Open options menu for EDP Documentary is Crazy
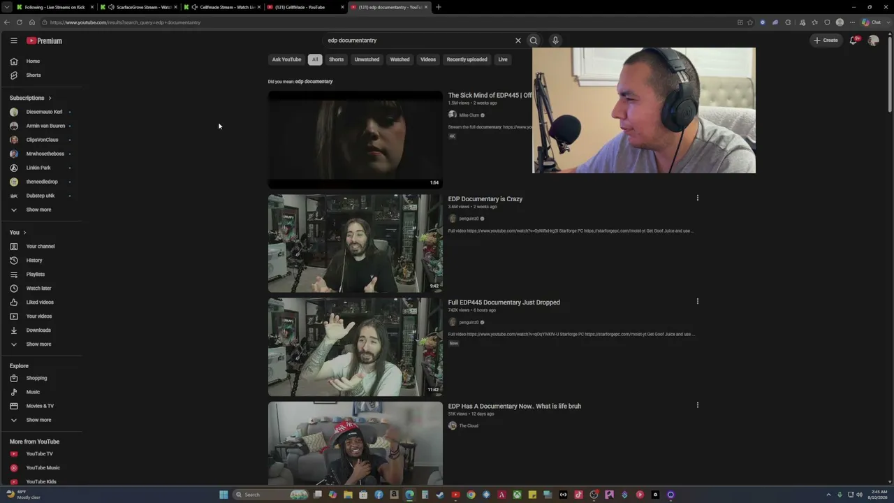The width and height of the screenshot is (894, 503). coord(697,198)
